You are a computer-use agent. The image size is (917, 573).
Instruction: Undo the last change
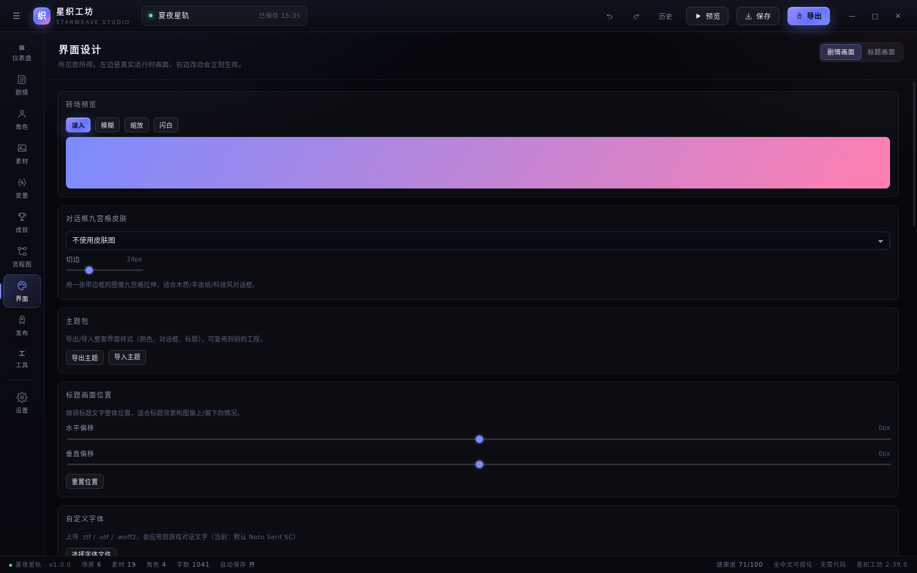pyautogui.click(x=609, y=16)
